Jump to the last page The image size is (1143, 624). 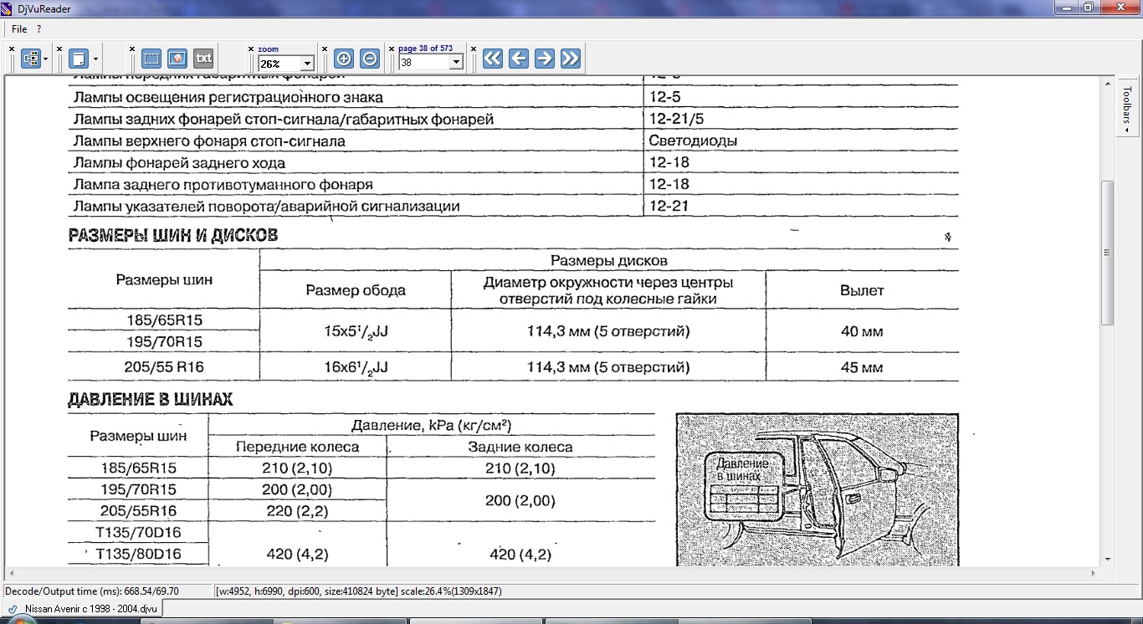coord(570,59)
